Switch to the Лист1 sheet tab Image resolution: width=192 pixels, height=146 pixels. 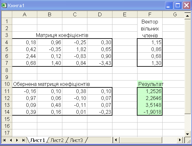38,140
